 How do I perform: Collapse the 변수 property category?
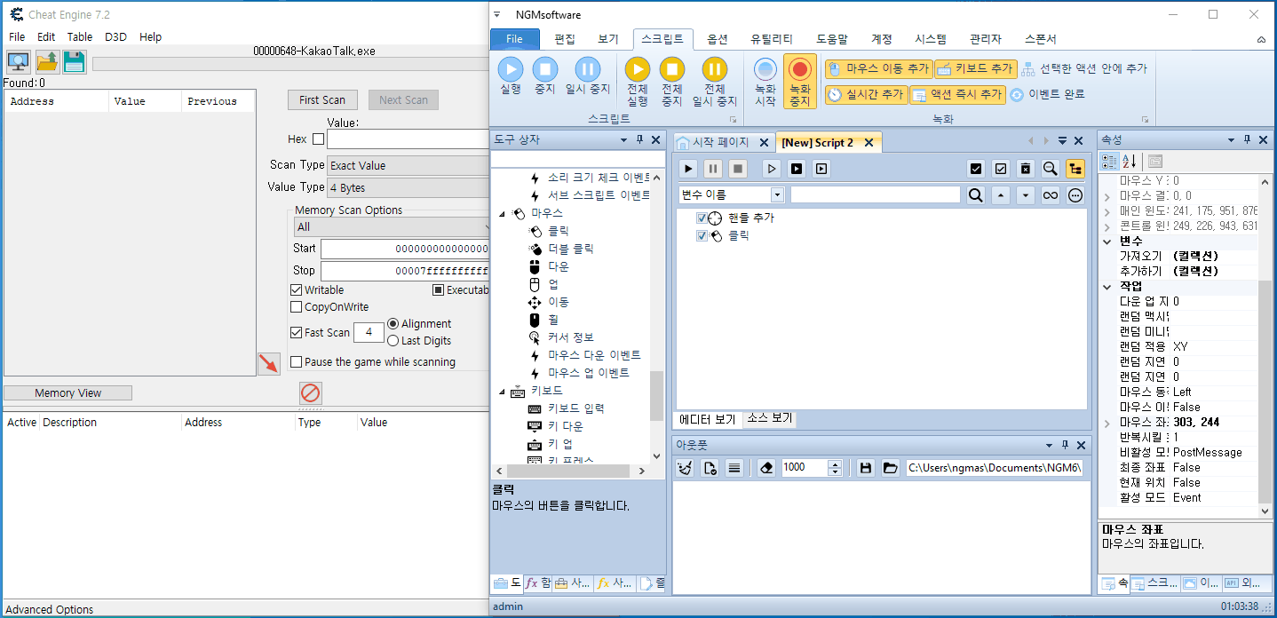[1107, 242]
